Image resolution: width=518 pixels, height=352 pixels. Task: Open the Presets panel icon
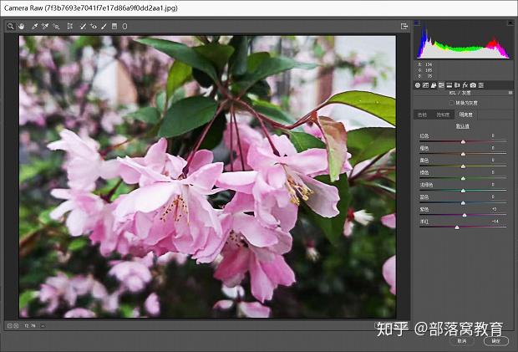[x=481, y=85]
